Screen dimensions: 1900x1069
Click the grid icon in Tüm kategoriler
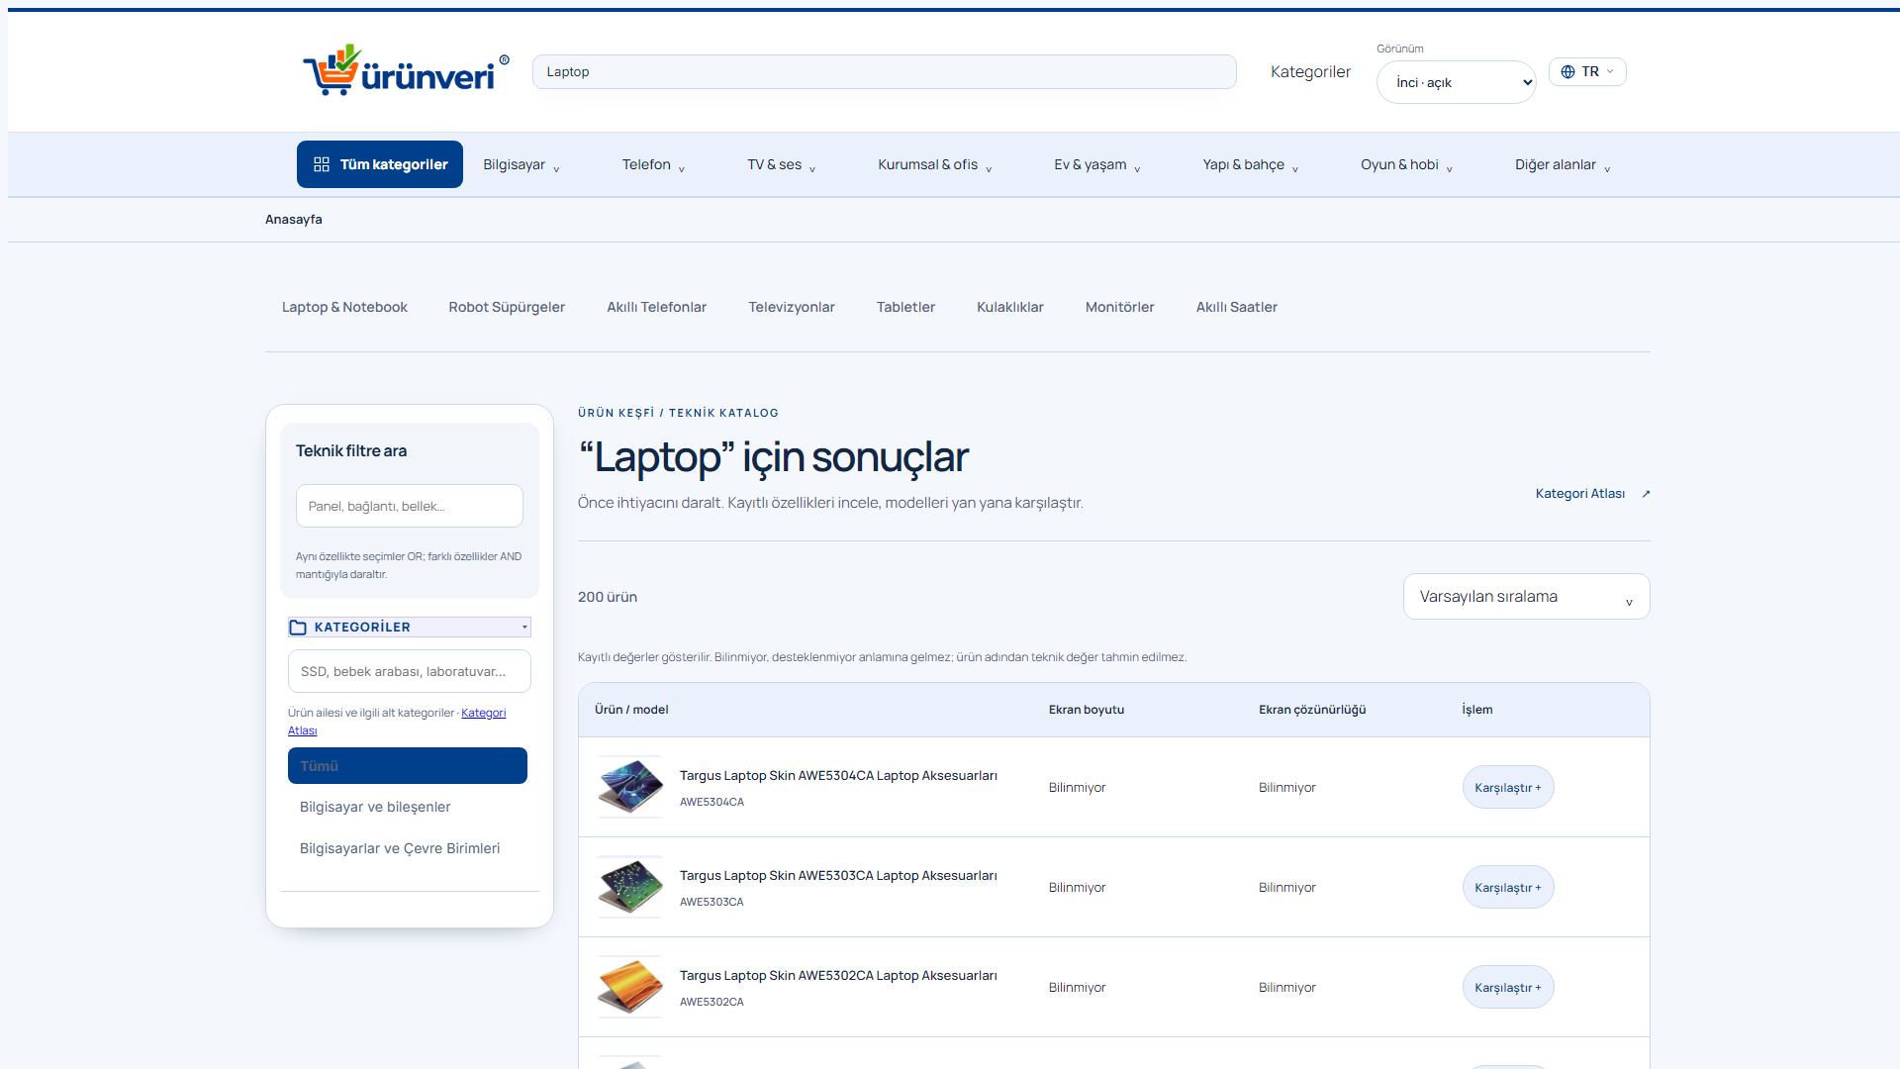pyautogui.click(x=322, y=164)
